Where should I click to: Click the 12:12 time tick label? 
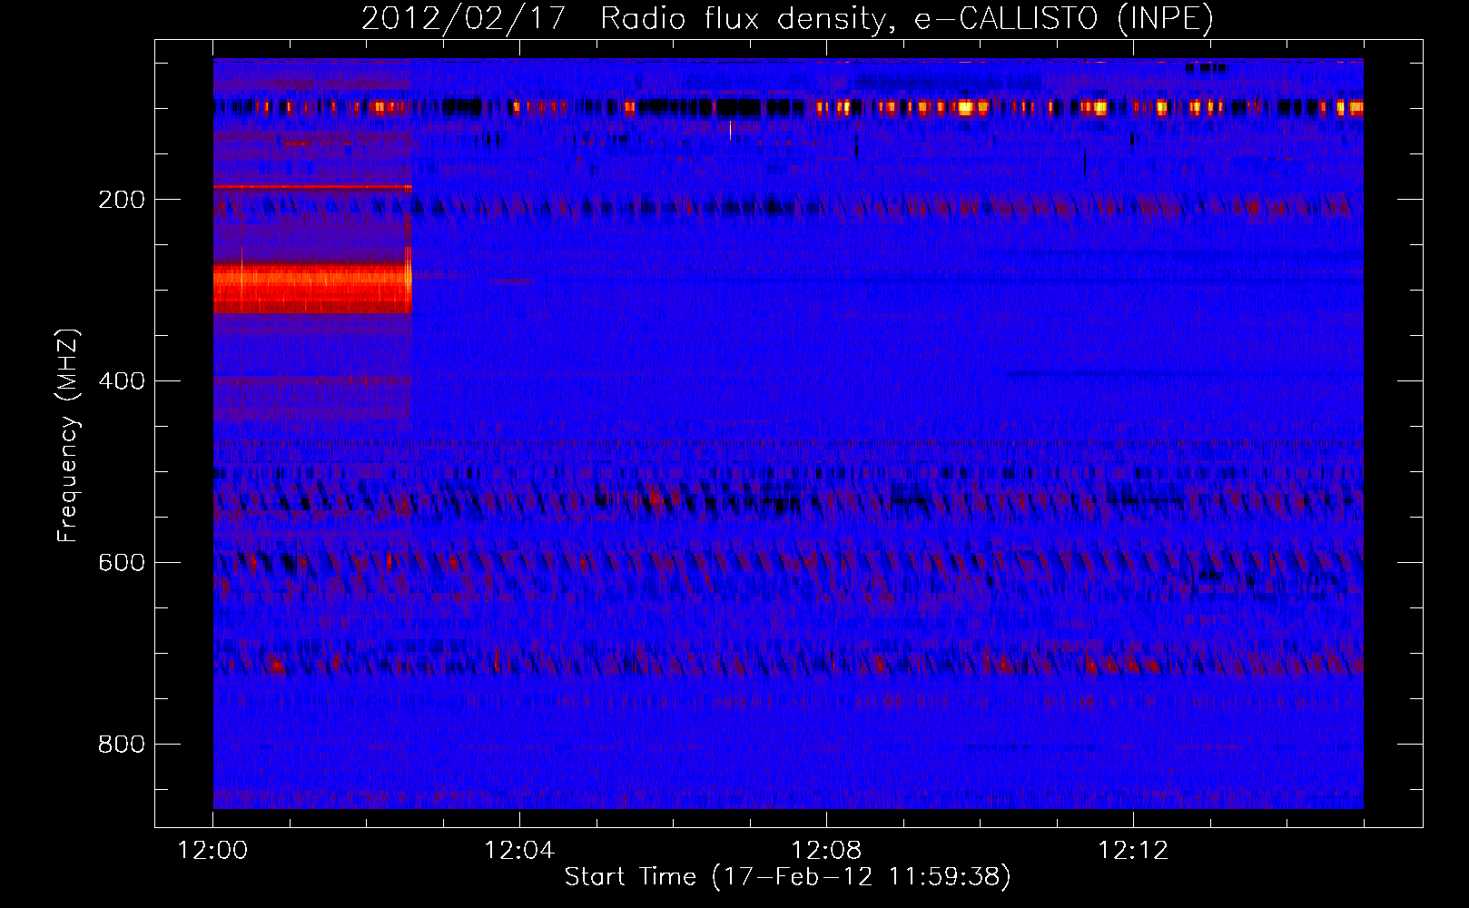click(1133, 851)
